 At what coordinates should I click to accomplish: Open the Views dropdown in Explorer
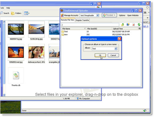(27, 13)
